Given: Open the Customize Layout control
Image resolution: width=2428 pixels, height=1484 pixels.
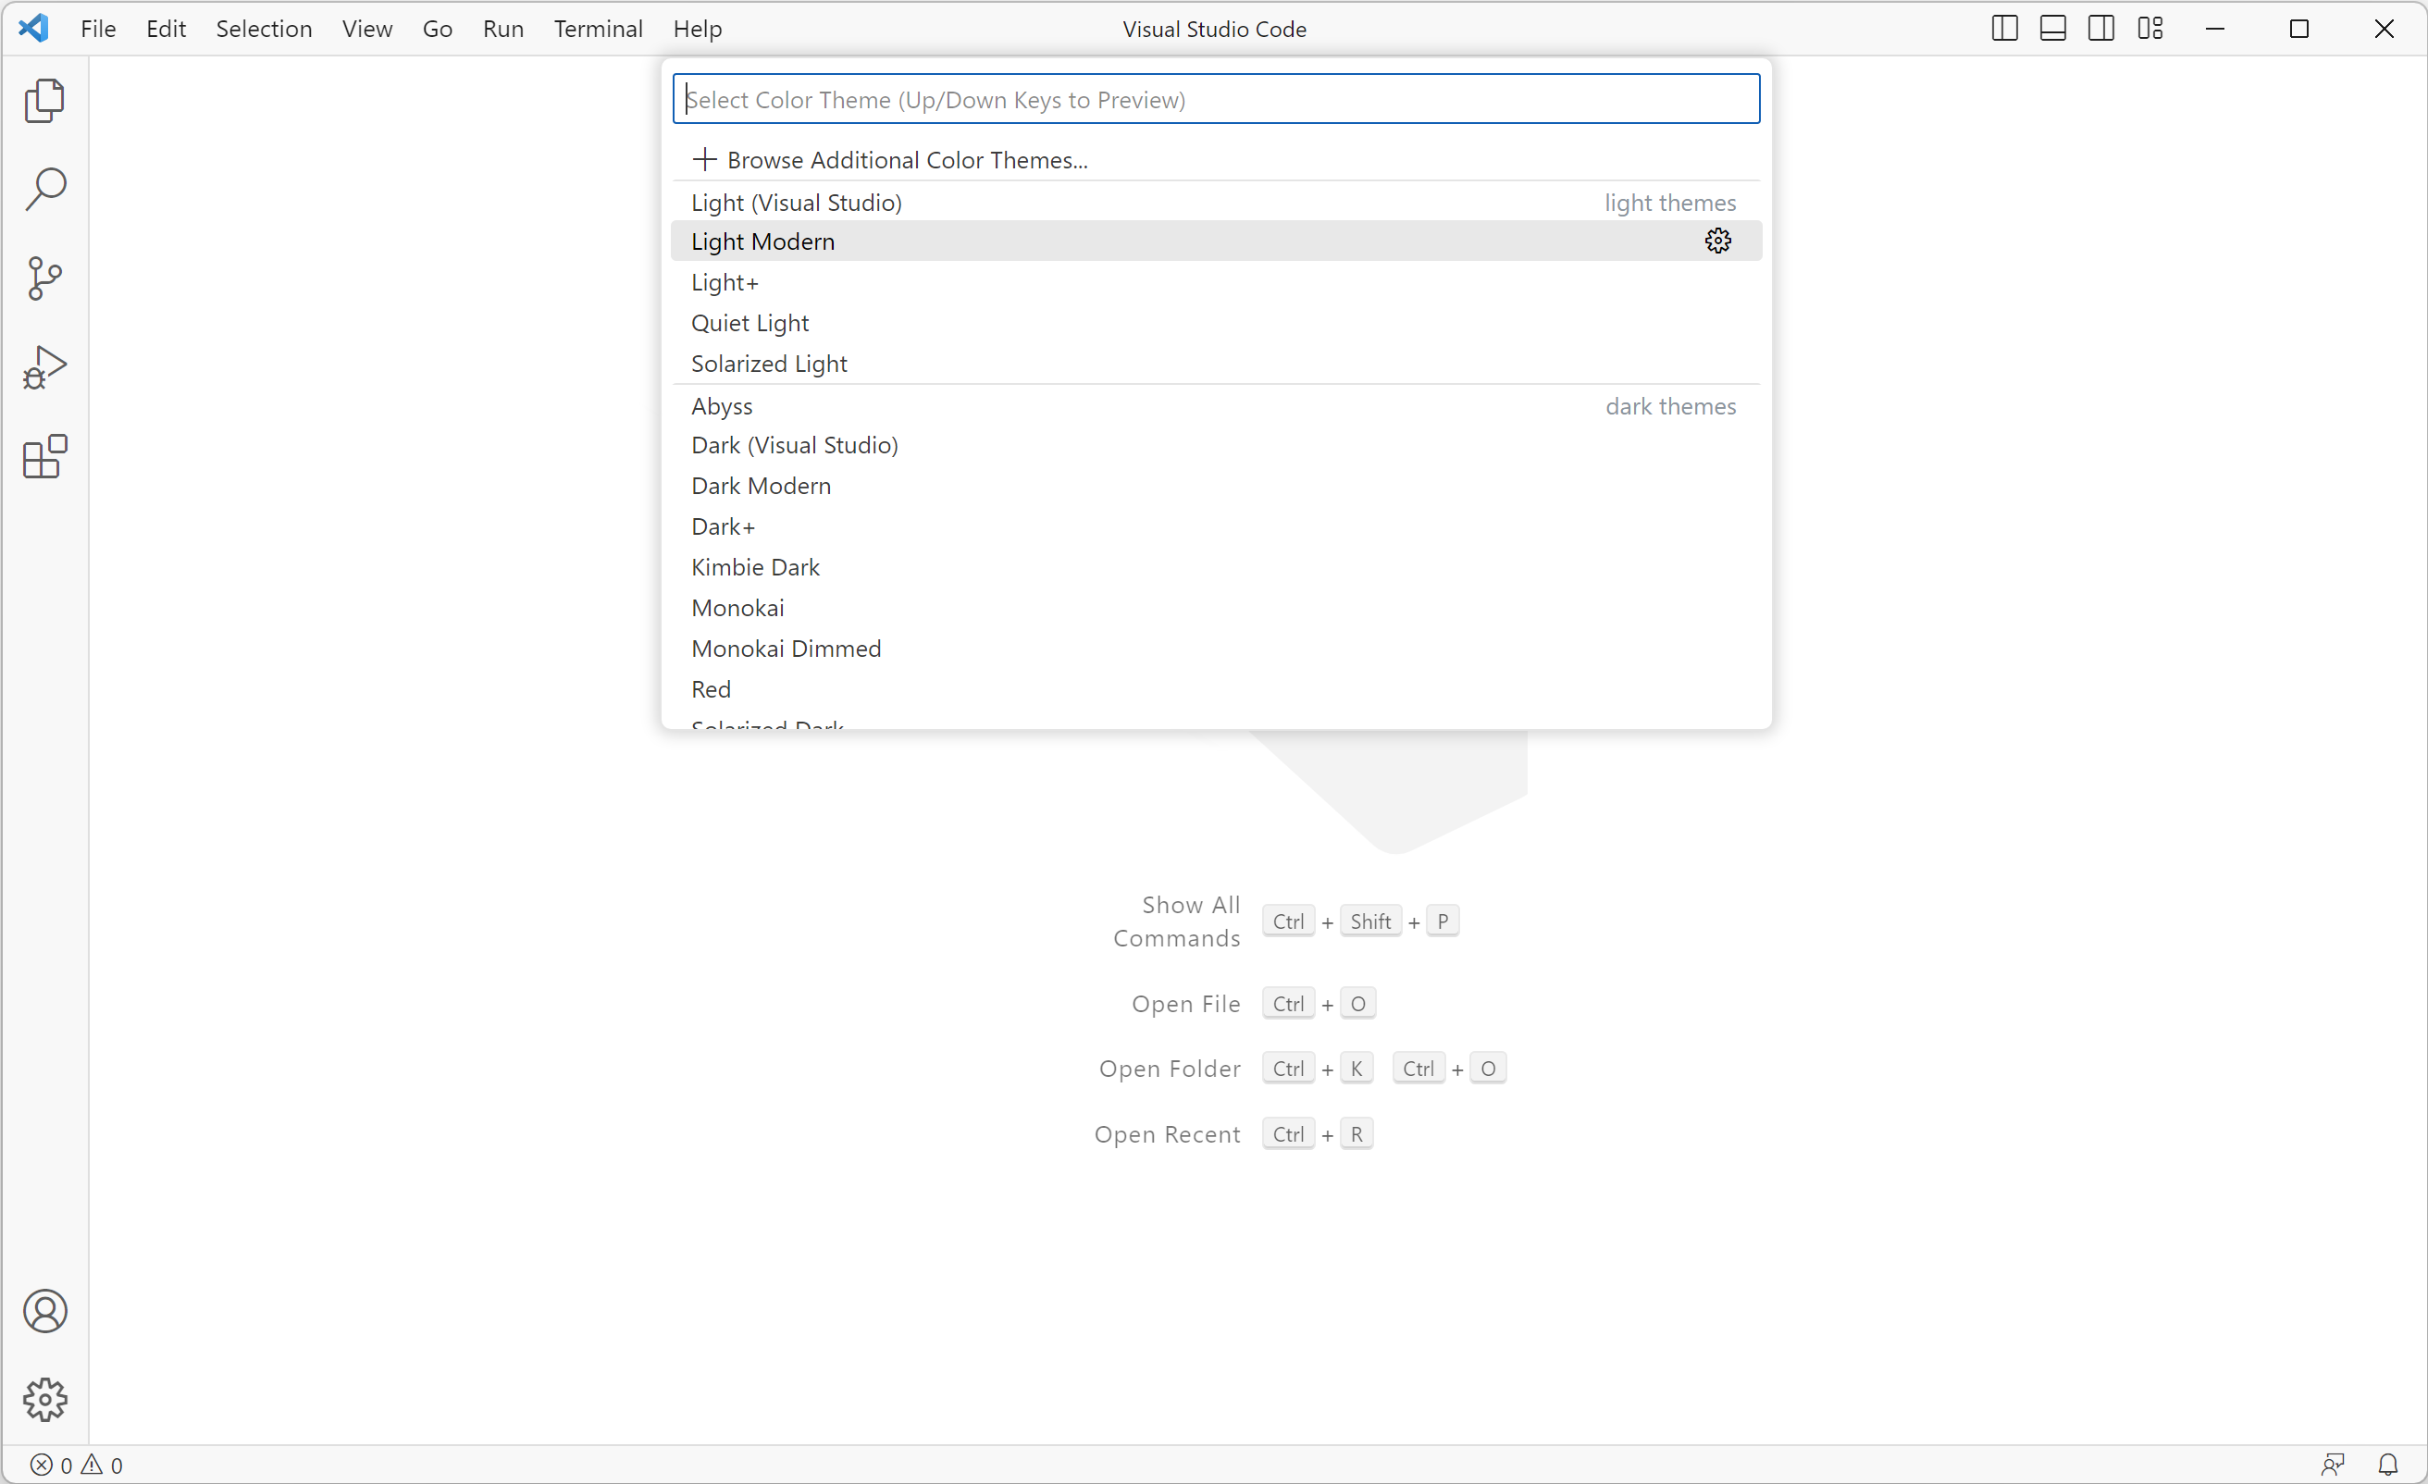Looking at the screenshot, I should coord(2150,29).
